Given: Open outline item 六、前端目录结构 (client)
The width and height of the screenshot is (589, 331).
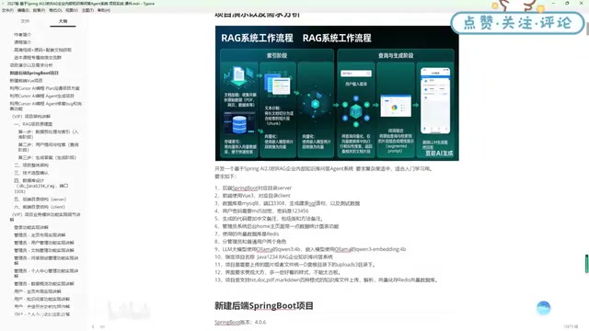Looking at the screenshot, I should click(x=40, y=207).
